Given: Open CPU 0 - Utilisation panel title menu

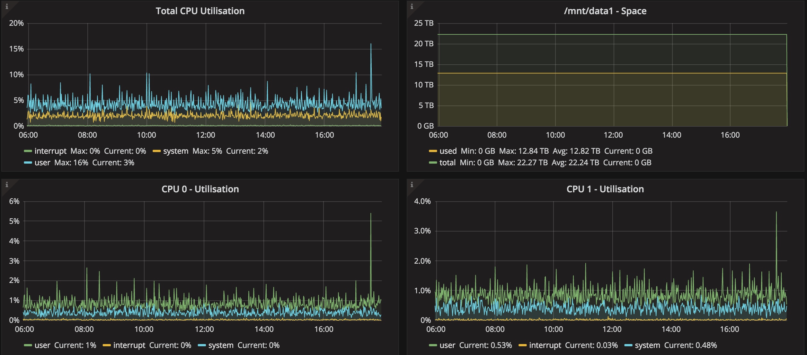Looking at the screenshot, I should pos(200,189).
